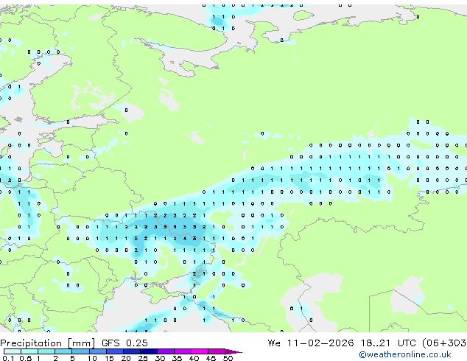Pick the 30–35 mm violet legend swatch
This screenshot has height=361, width=467.
pyautogui.click(x=166, y=351)
